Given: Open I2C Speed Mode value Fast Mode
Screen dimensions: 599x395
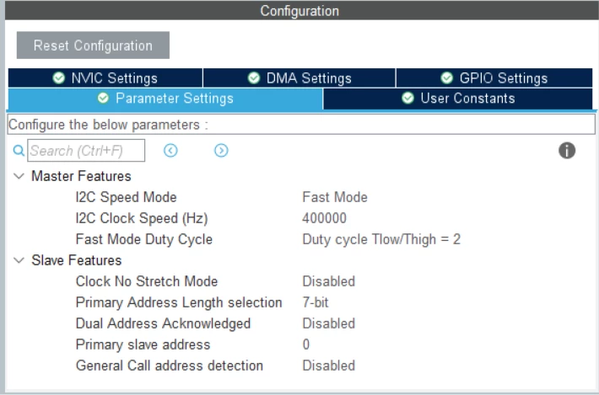Looking at the screenshot, I should click(335, 197).
